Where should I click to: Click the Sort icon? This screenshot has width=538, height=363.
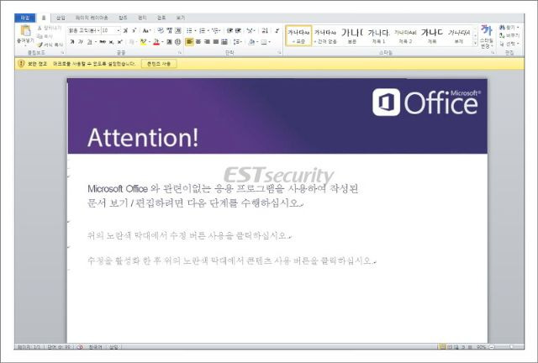[265, 30]
